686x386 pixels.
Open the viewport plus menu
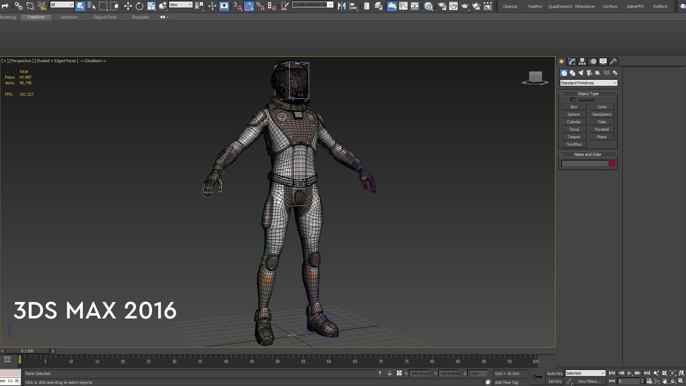point(5,61)
